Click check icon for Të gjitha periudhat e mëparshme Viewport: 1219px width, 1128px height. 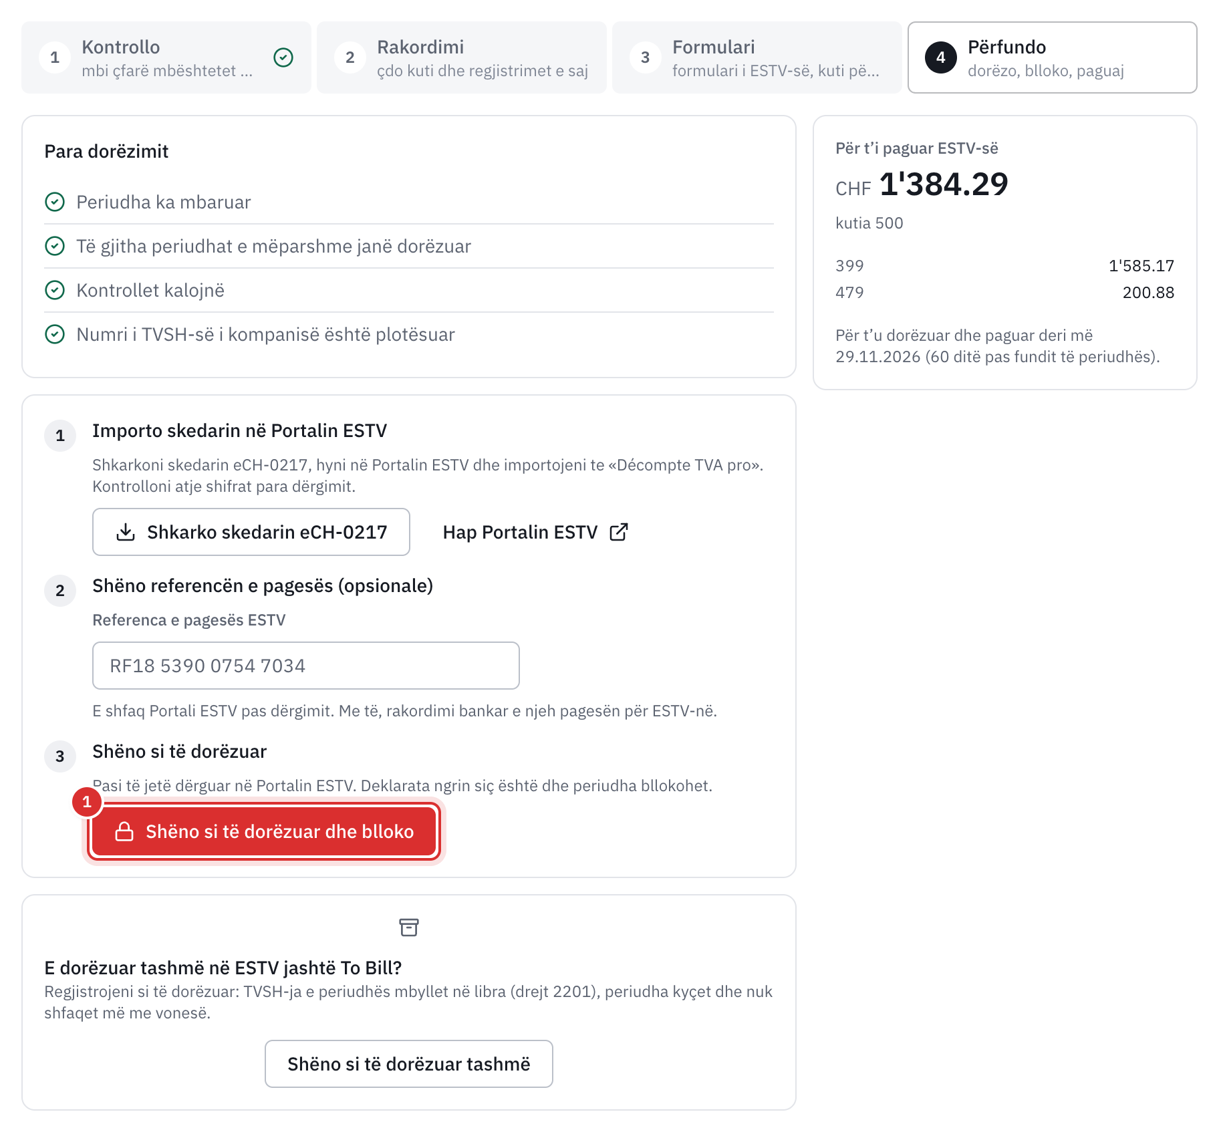pyautogui.click(x=55, y=246)
